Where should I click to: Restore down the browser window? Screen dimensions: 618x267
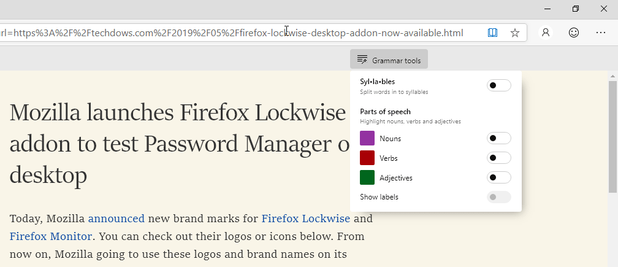point(576,9)
